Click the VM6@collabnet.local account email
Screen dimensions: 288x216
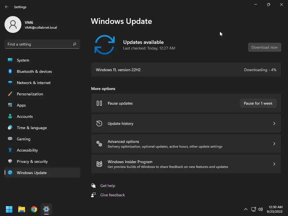coord(41,28)
